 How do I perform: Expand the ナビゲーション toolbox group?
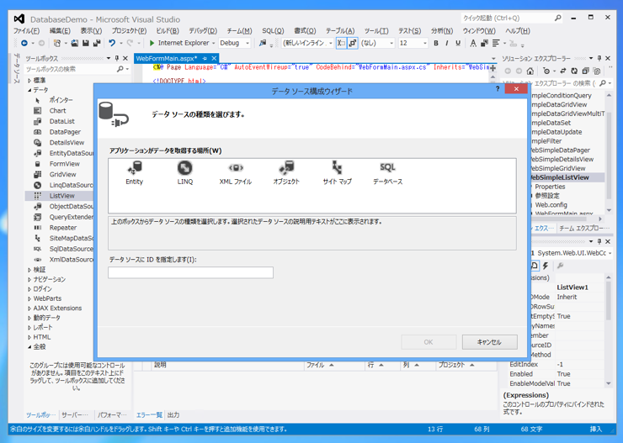click(29, 279)
